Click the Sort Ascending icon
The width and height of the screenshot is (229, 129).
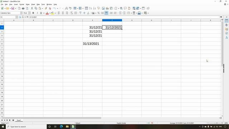(91, 8)
